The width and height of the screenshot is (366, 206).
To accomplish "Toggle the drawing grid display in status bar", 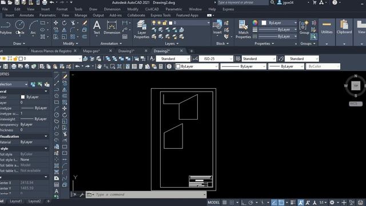I will click(225, 203).
